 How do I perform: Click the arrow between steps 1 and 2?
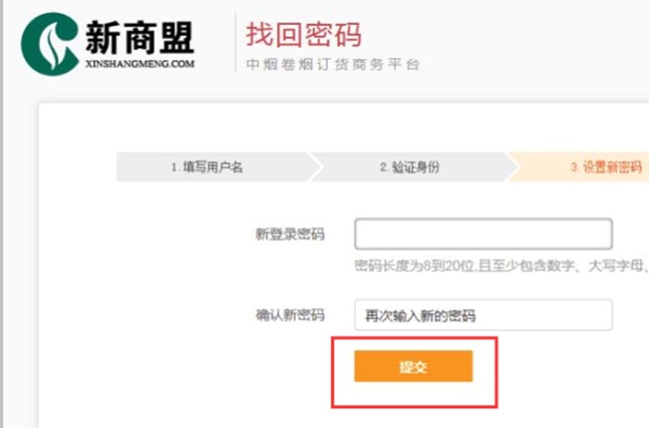315,167
